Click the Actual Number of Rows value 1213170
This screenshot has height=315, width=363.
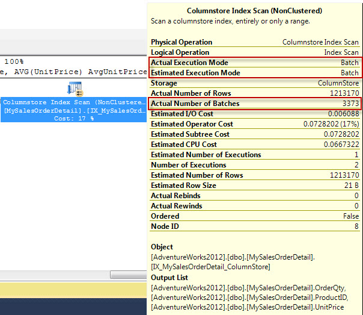click(x=344, y=93)
